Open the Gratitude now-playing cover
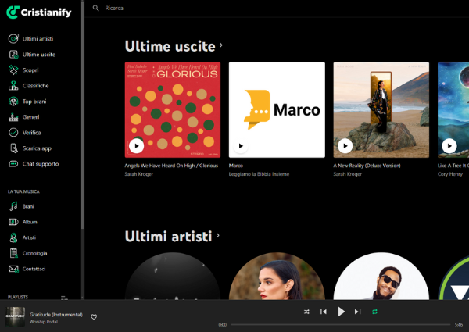The image size is (469, 332). (x=15, y=316)
